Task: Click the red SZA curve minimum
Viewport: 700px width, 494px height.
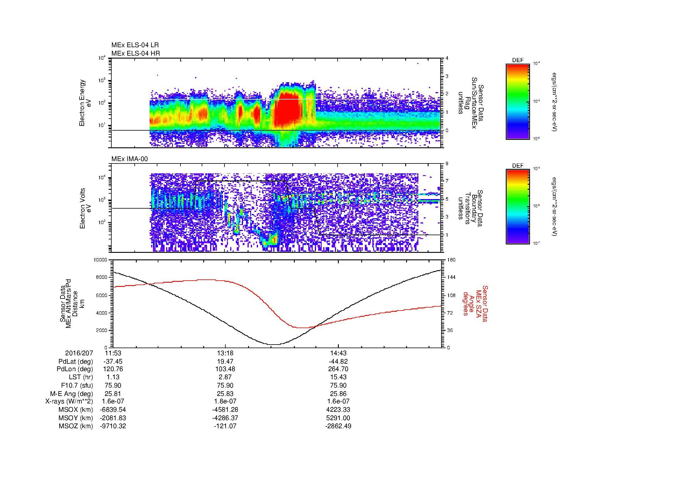Action: (302, 328)
